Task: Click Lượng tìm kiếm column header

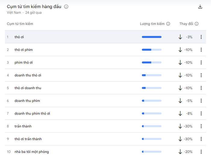Action: tap(152, 24)
